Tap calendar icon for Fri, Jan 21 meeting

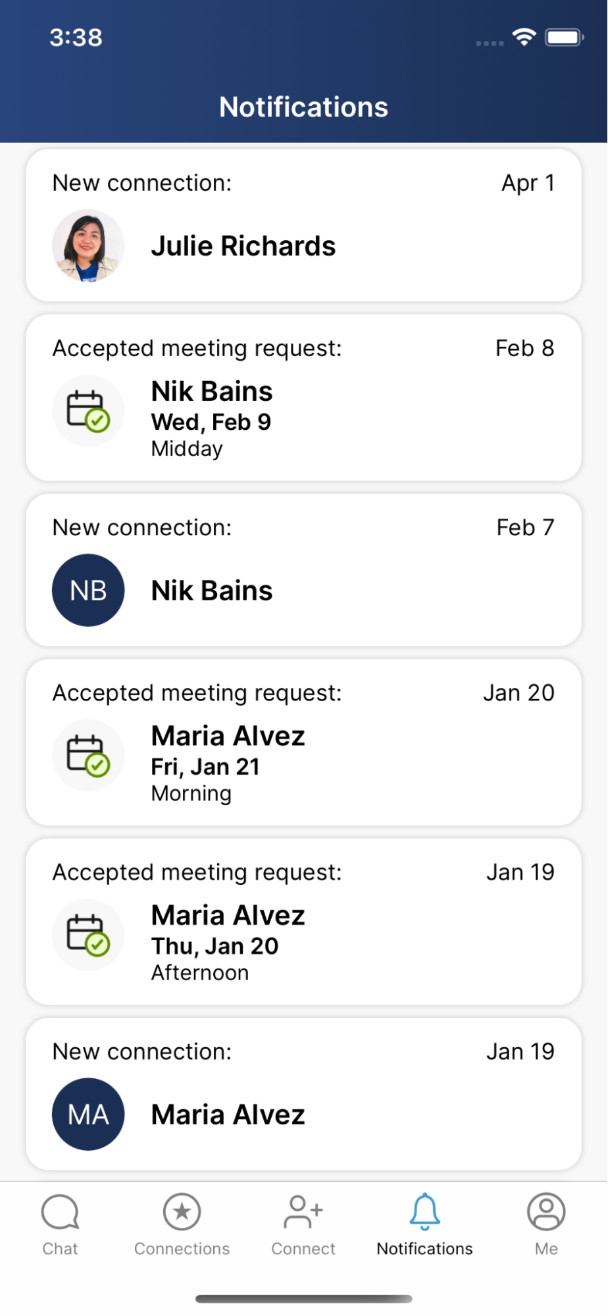pos(88,756)
